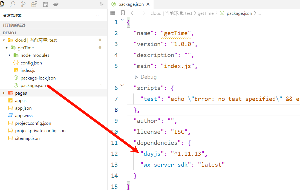Screen dimensions: 300x190
Task: Open project.private.config.json file
Action: pyautogui.click(x=40, y=131)
